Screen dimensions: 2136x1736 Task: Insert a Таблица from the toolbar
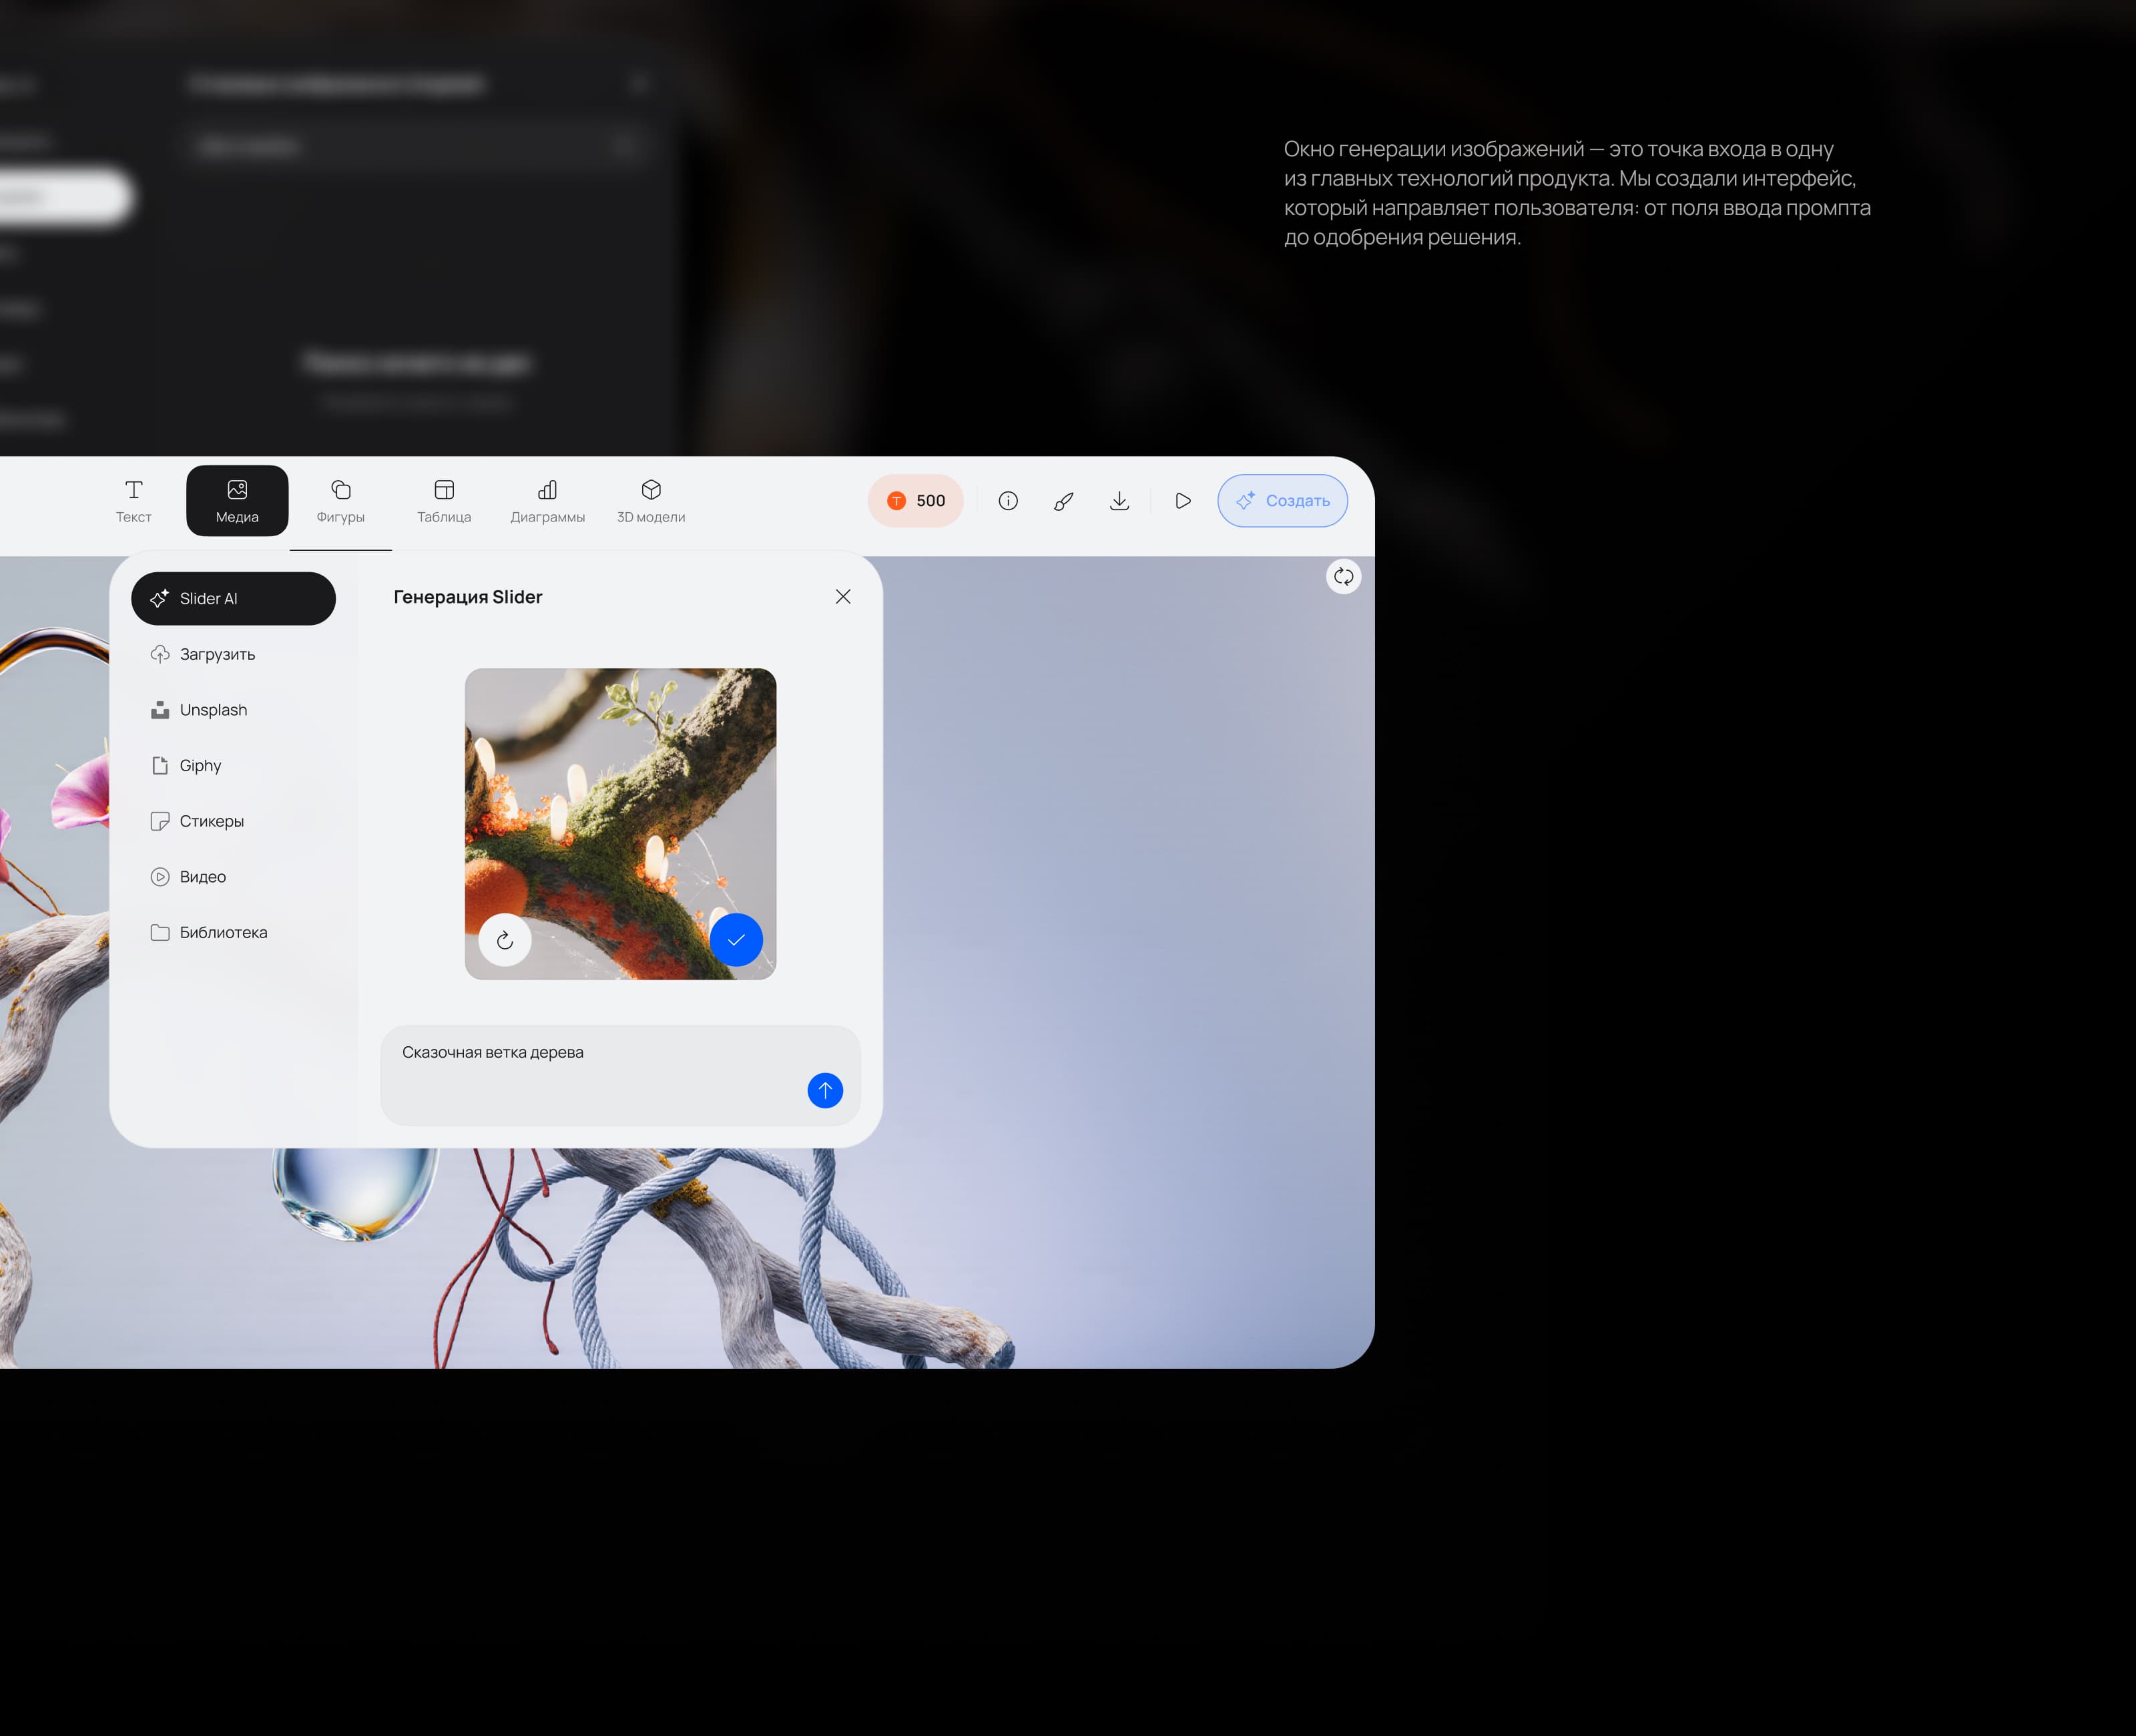444,501
